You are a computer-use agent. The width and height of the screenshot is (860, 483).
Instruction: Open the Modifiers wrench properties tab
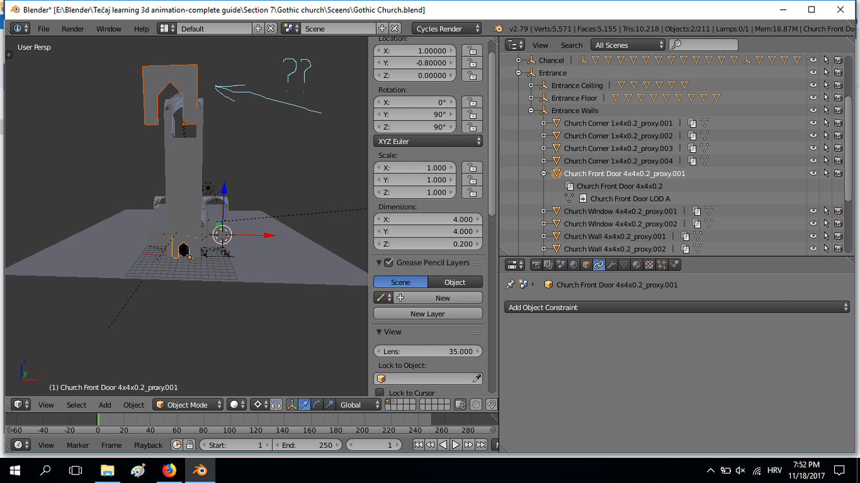tap(611, 265)
